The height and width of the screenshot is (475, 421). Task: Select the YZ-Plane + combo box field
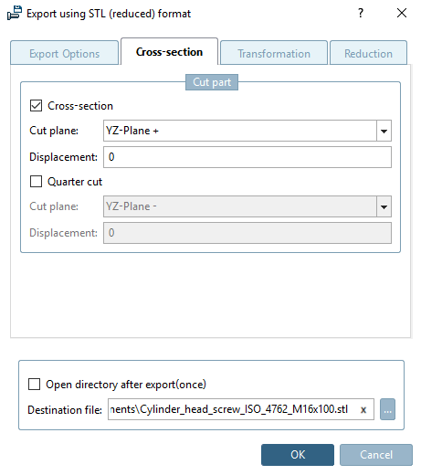coord(247,131)
